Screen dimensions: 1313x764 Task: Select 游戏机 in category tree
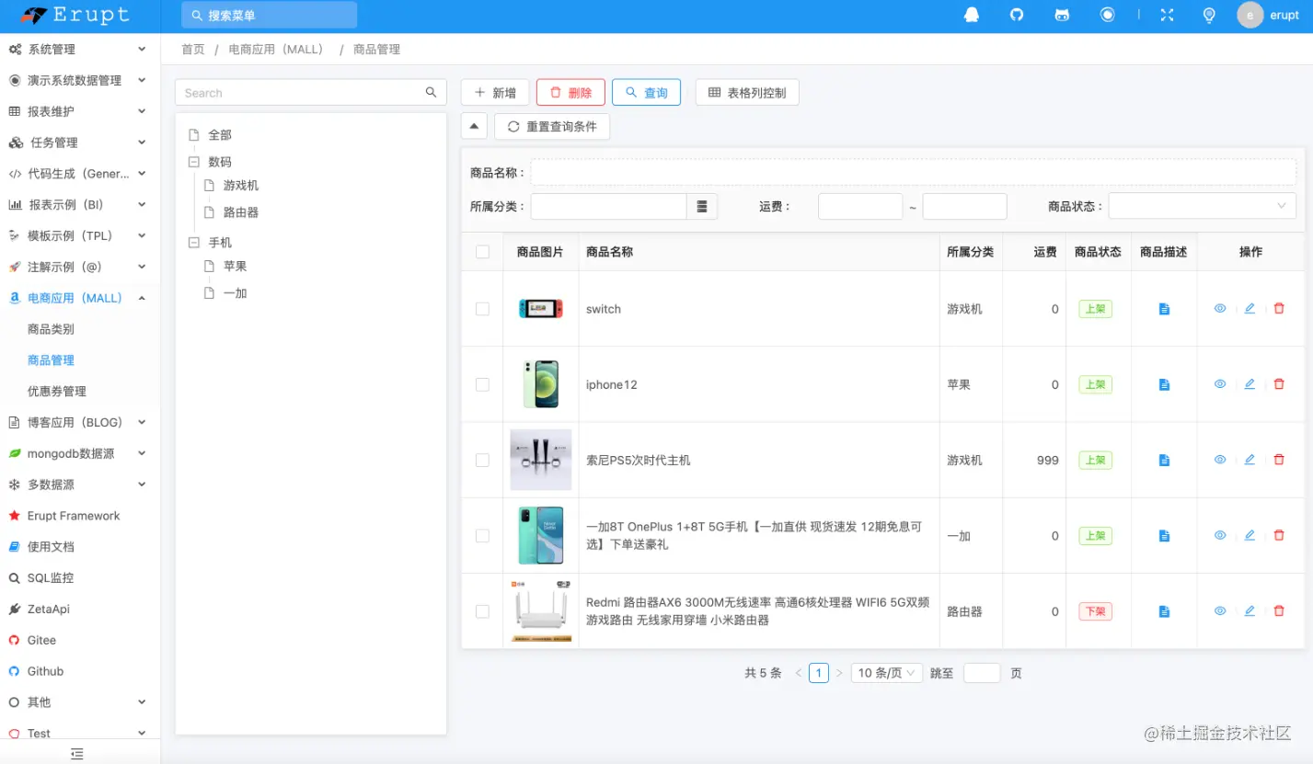point(241,186)
